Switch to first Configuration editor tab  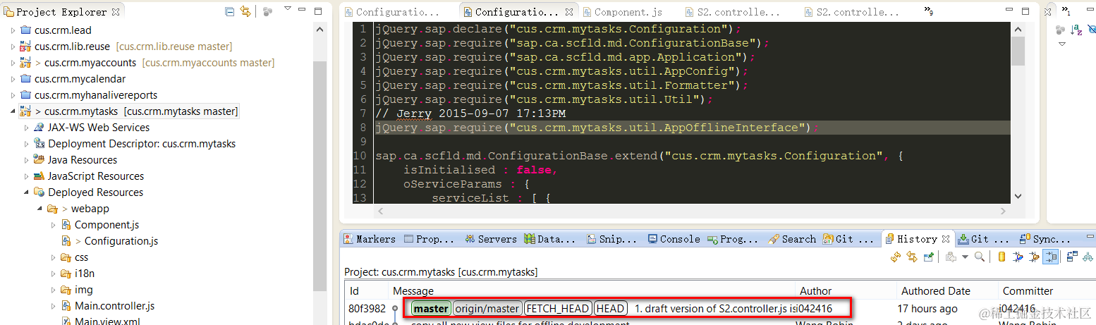(x=392, y=12)
